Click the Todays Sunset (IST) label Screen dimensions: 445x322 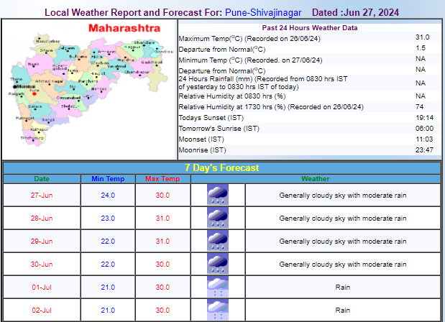coord(211,118)
